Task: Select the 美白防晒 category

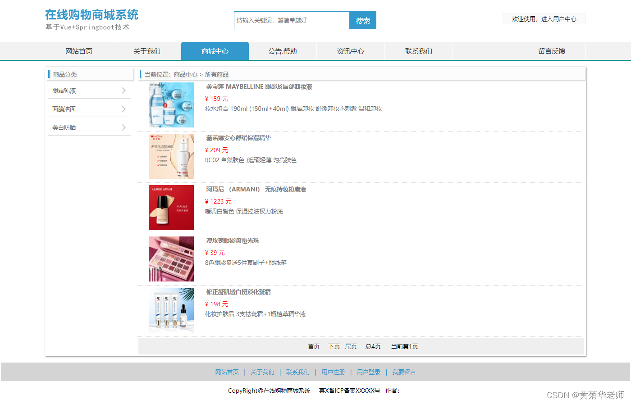Action: pos(64,127)
